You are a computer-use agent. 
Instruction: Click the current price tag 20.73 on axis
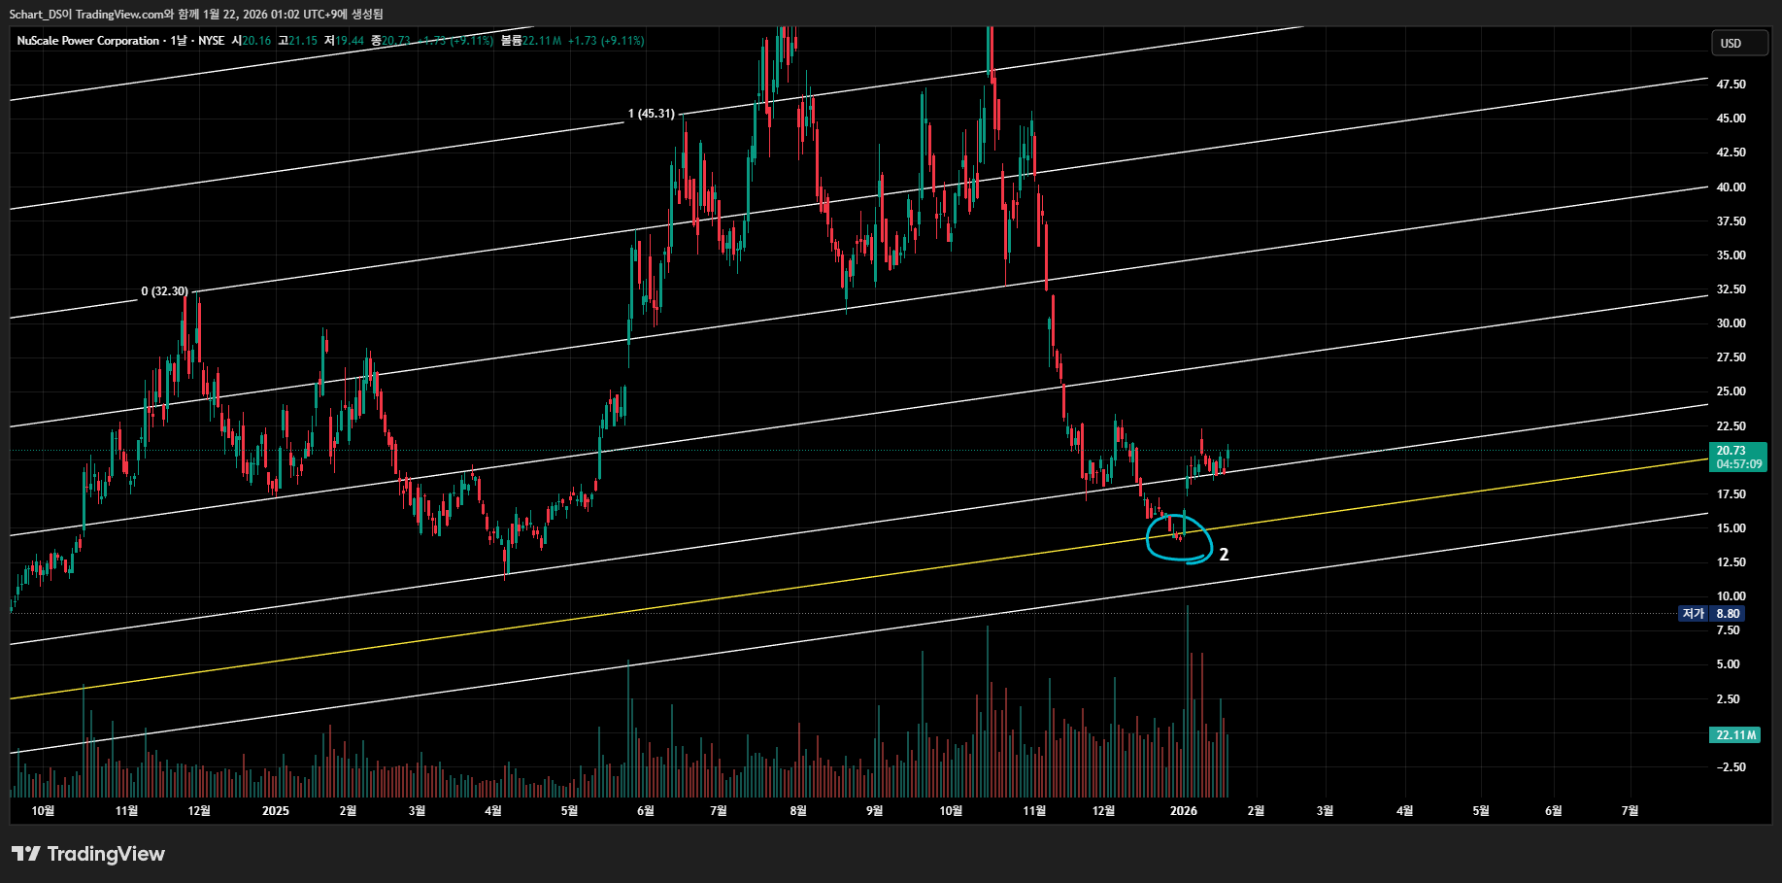[x=1736, y=457]
